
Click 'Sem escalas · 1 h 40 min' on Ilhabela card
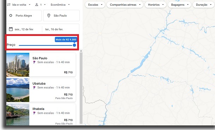coord(54,113)
